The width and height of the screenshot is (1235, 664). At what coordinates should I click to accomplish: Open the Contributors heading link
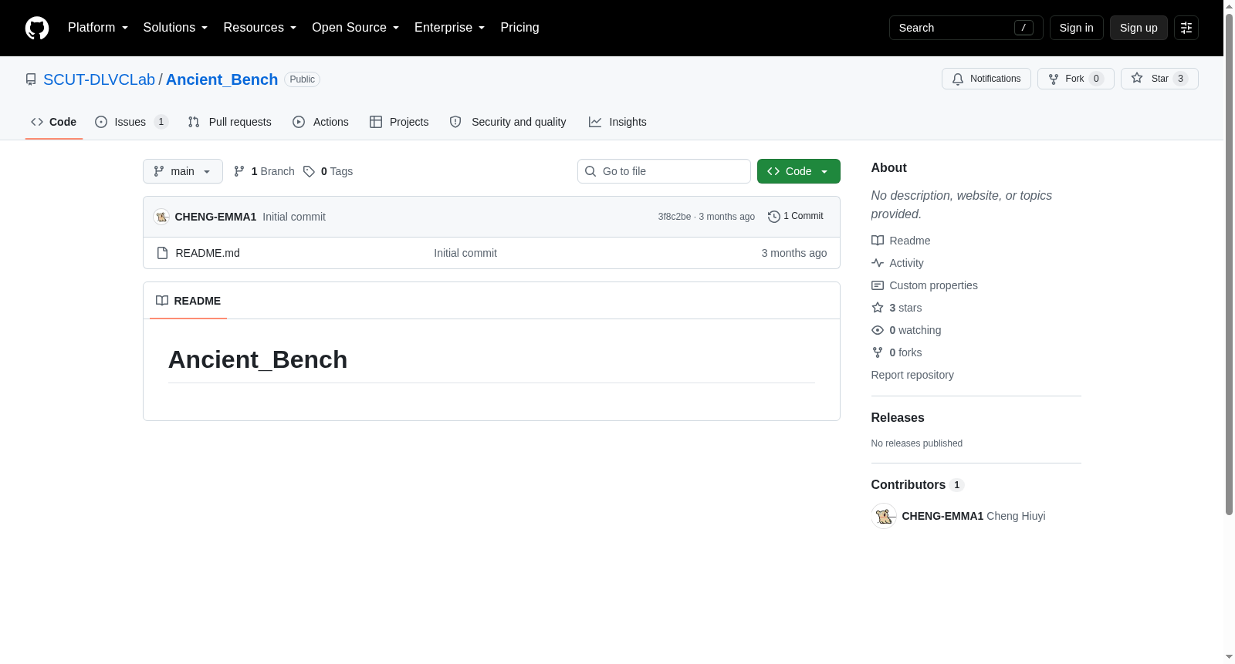point(917,484)
